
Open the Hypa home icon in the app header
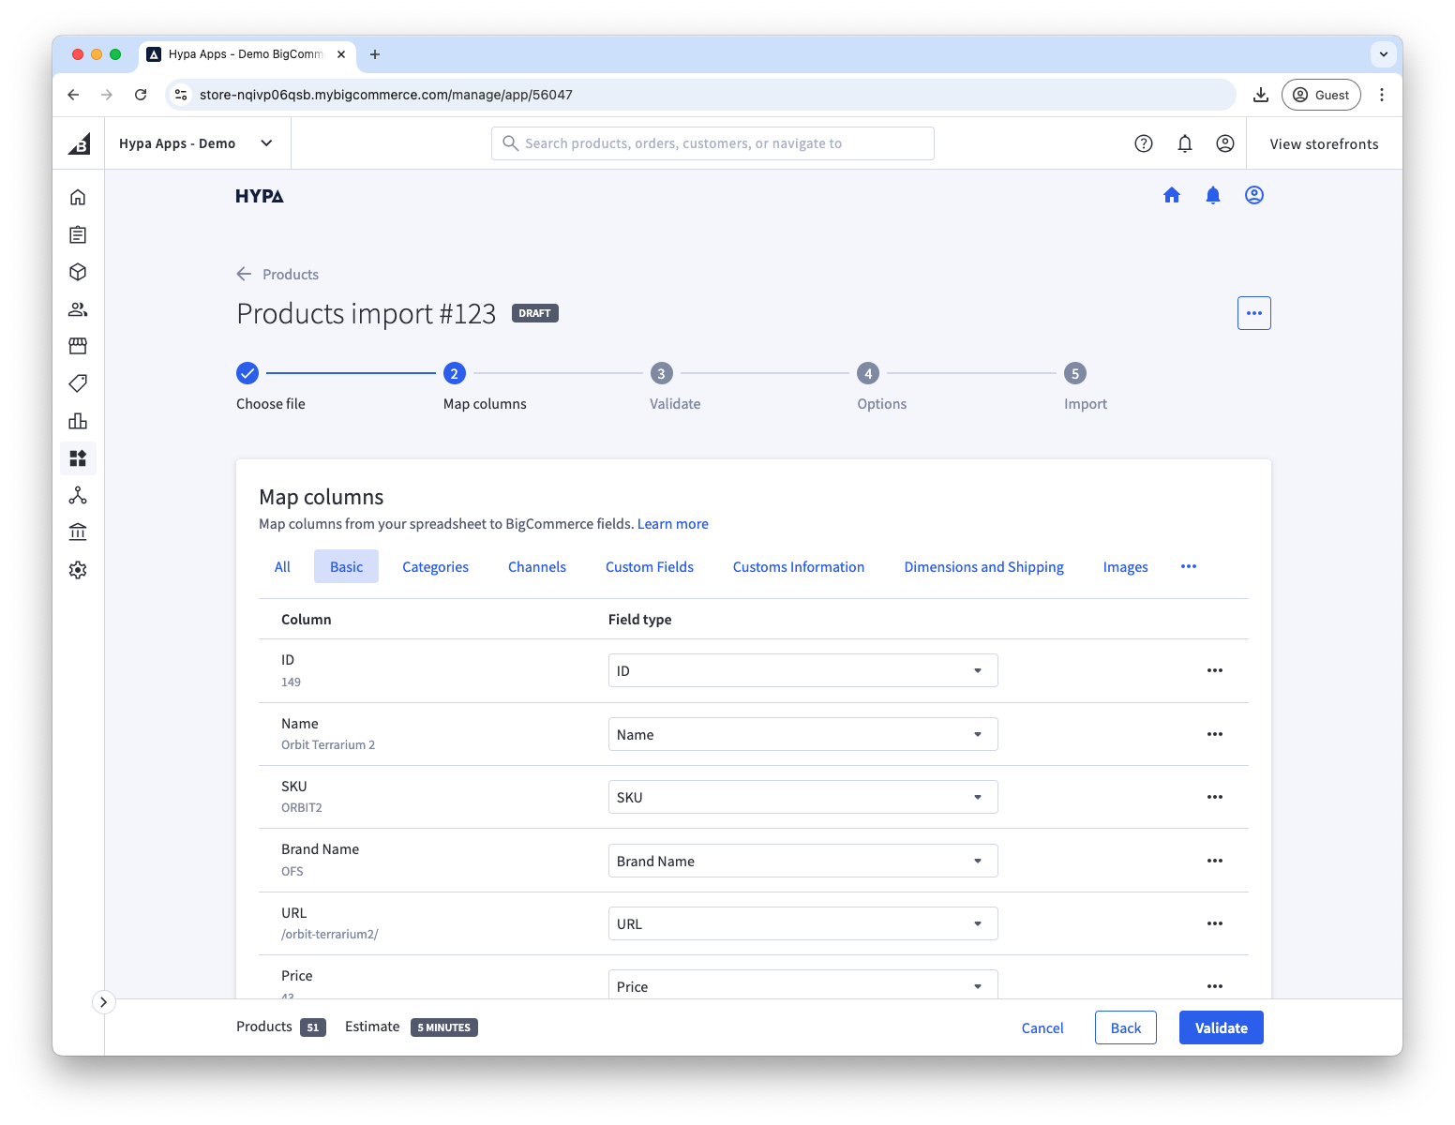point(1172,195)
